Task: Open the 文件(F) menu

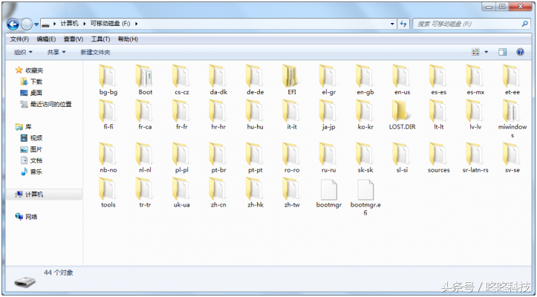Action: [19, 39]
